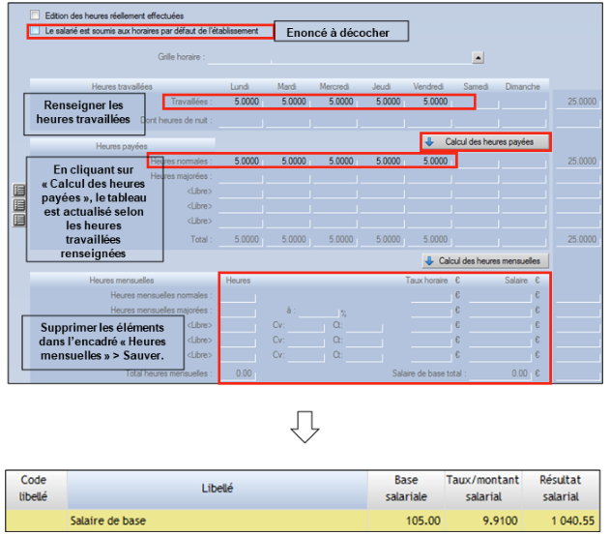Click Calcul des heures payées button
Screen dimensions: 610x536
point(484,142)
